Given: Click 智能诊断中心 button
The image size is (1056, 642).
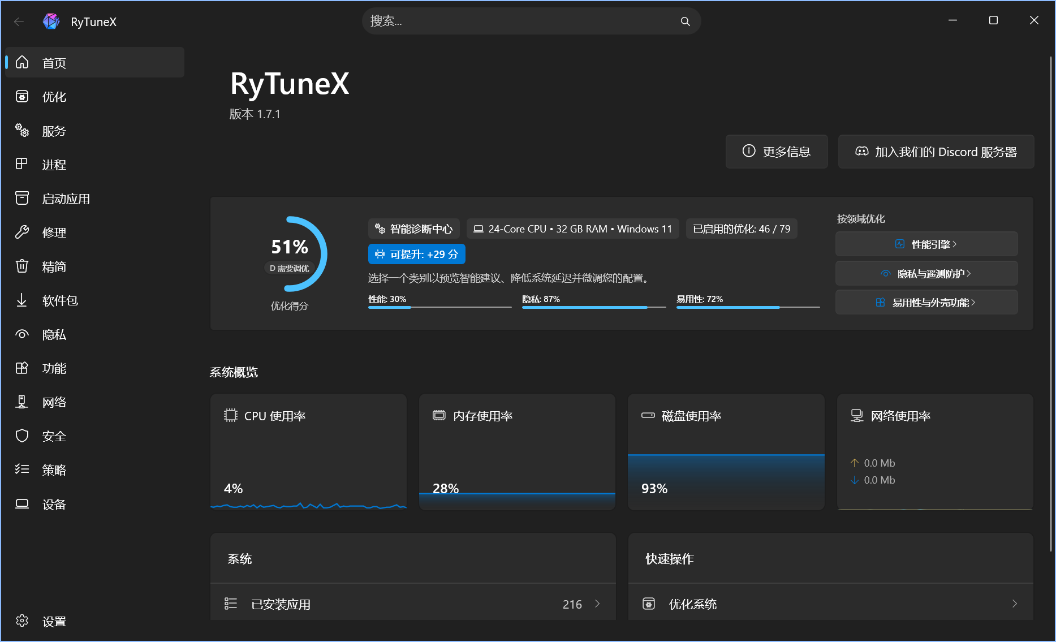Looking at the screenshot, I should coord(414,229).
